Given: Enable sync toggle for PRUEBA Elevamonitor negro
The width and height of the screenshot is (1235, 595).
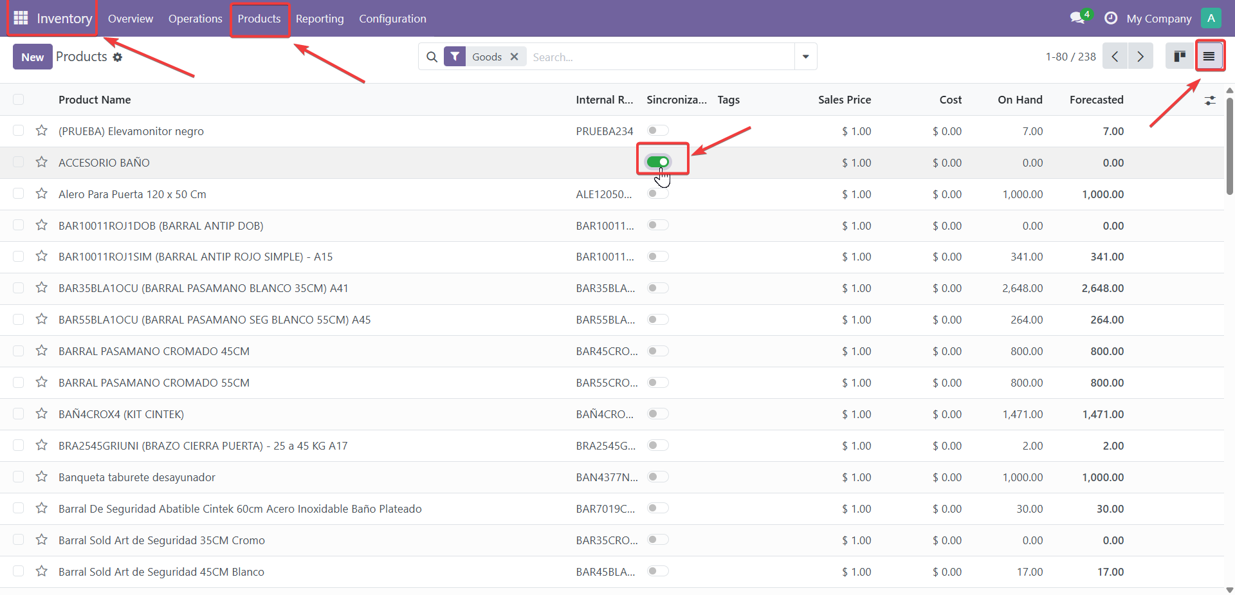Looking at the screenshot, I should click(658, 131).
